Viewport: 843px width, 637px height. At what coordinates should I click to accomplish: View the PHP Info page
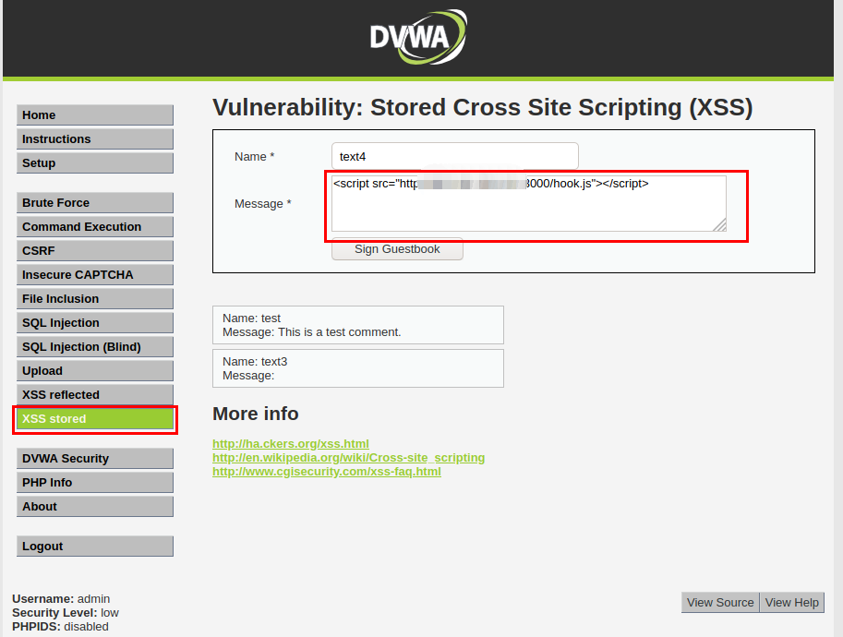tap(94, 482)
